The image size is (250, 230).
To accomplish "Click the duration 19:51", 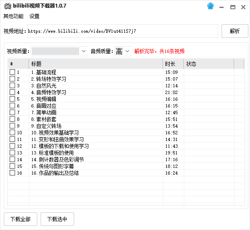I will click(171, 153).
